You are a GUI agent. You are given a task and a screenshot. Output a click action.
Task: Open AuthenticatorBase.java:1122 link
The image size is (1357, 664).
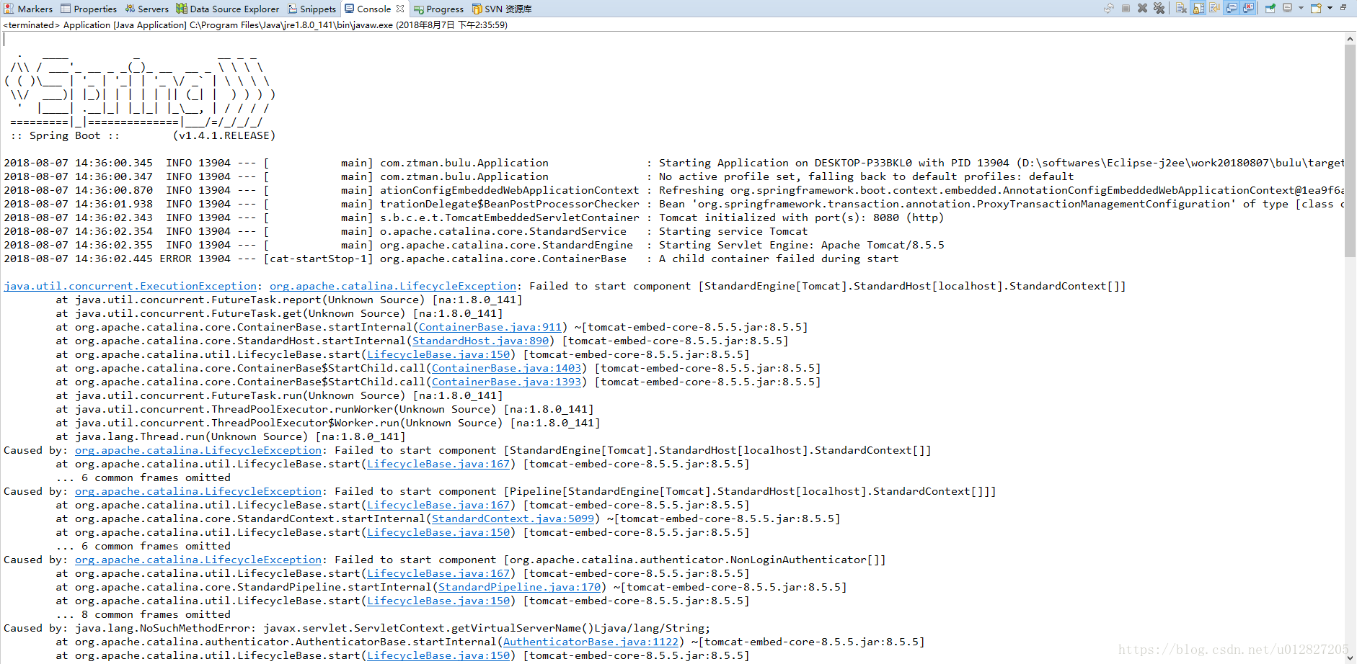pos(591,642)
